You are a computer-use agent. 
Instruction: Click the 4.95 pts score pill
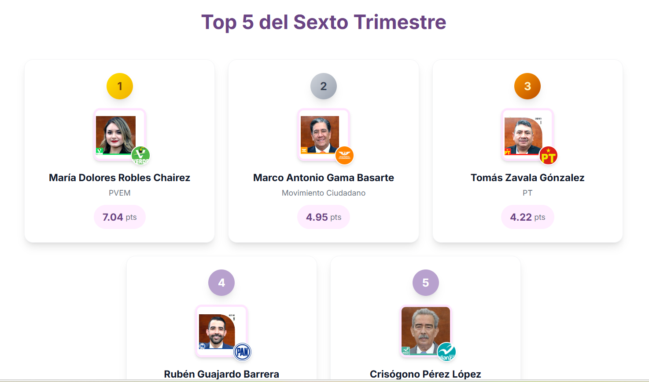[x=324, y=217]
